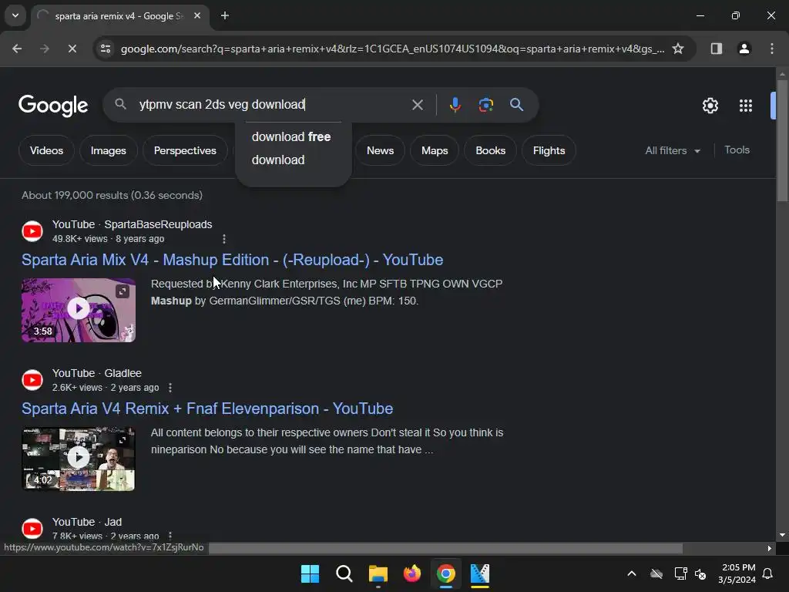
Task: Switch to the Flights filter
Action: (549, 150)
